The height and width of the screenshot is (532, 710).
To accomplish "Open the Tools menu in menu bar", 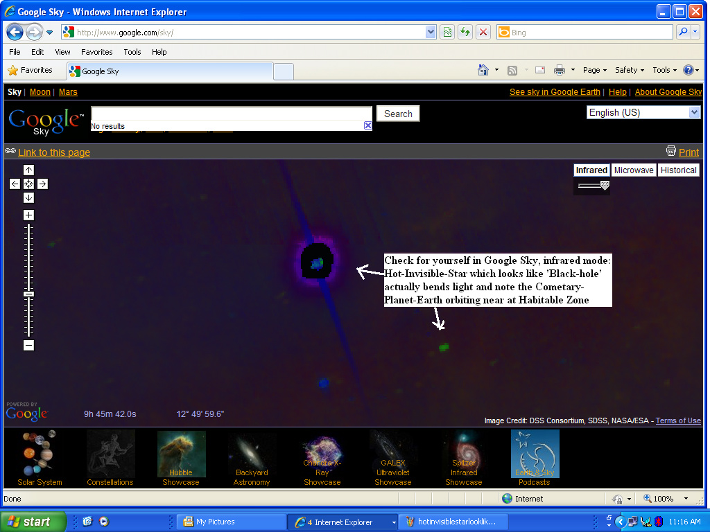I will pyautogui.click(x=132, y=52).
